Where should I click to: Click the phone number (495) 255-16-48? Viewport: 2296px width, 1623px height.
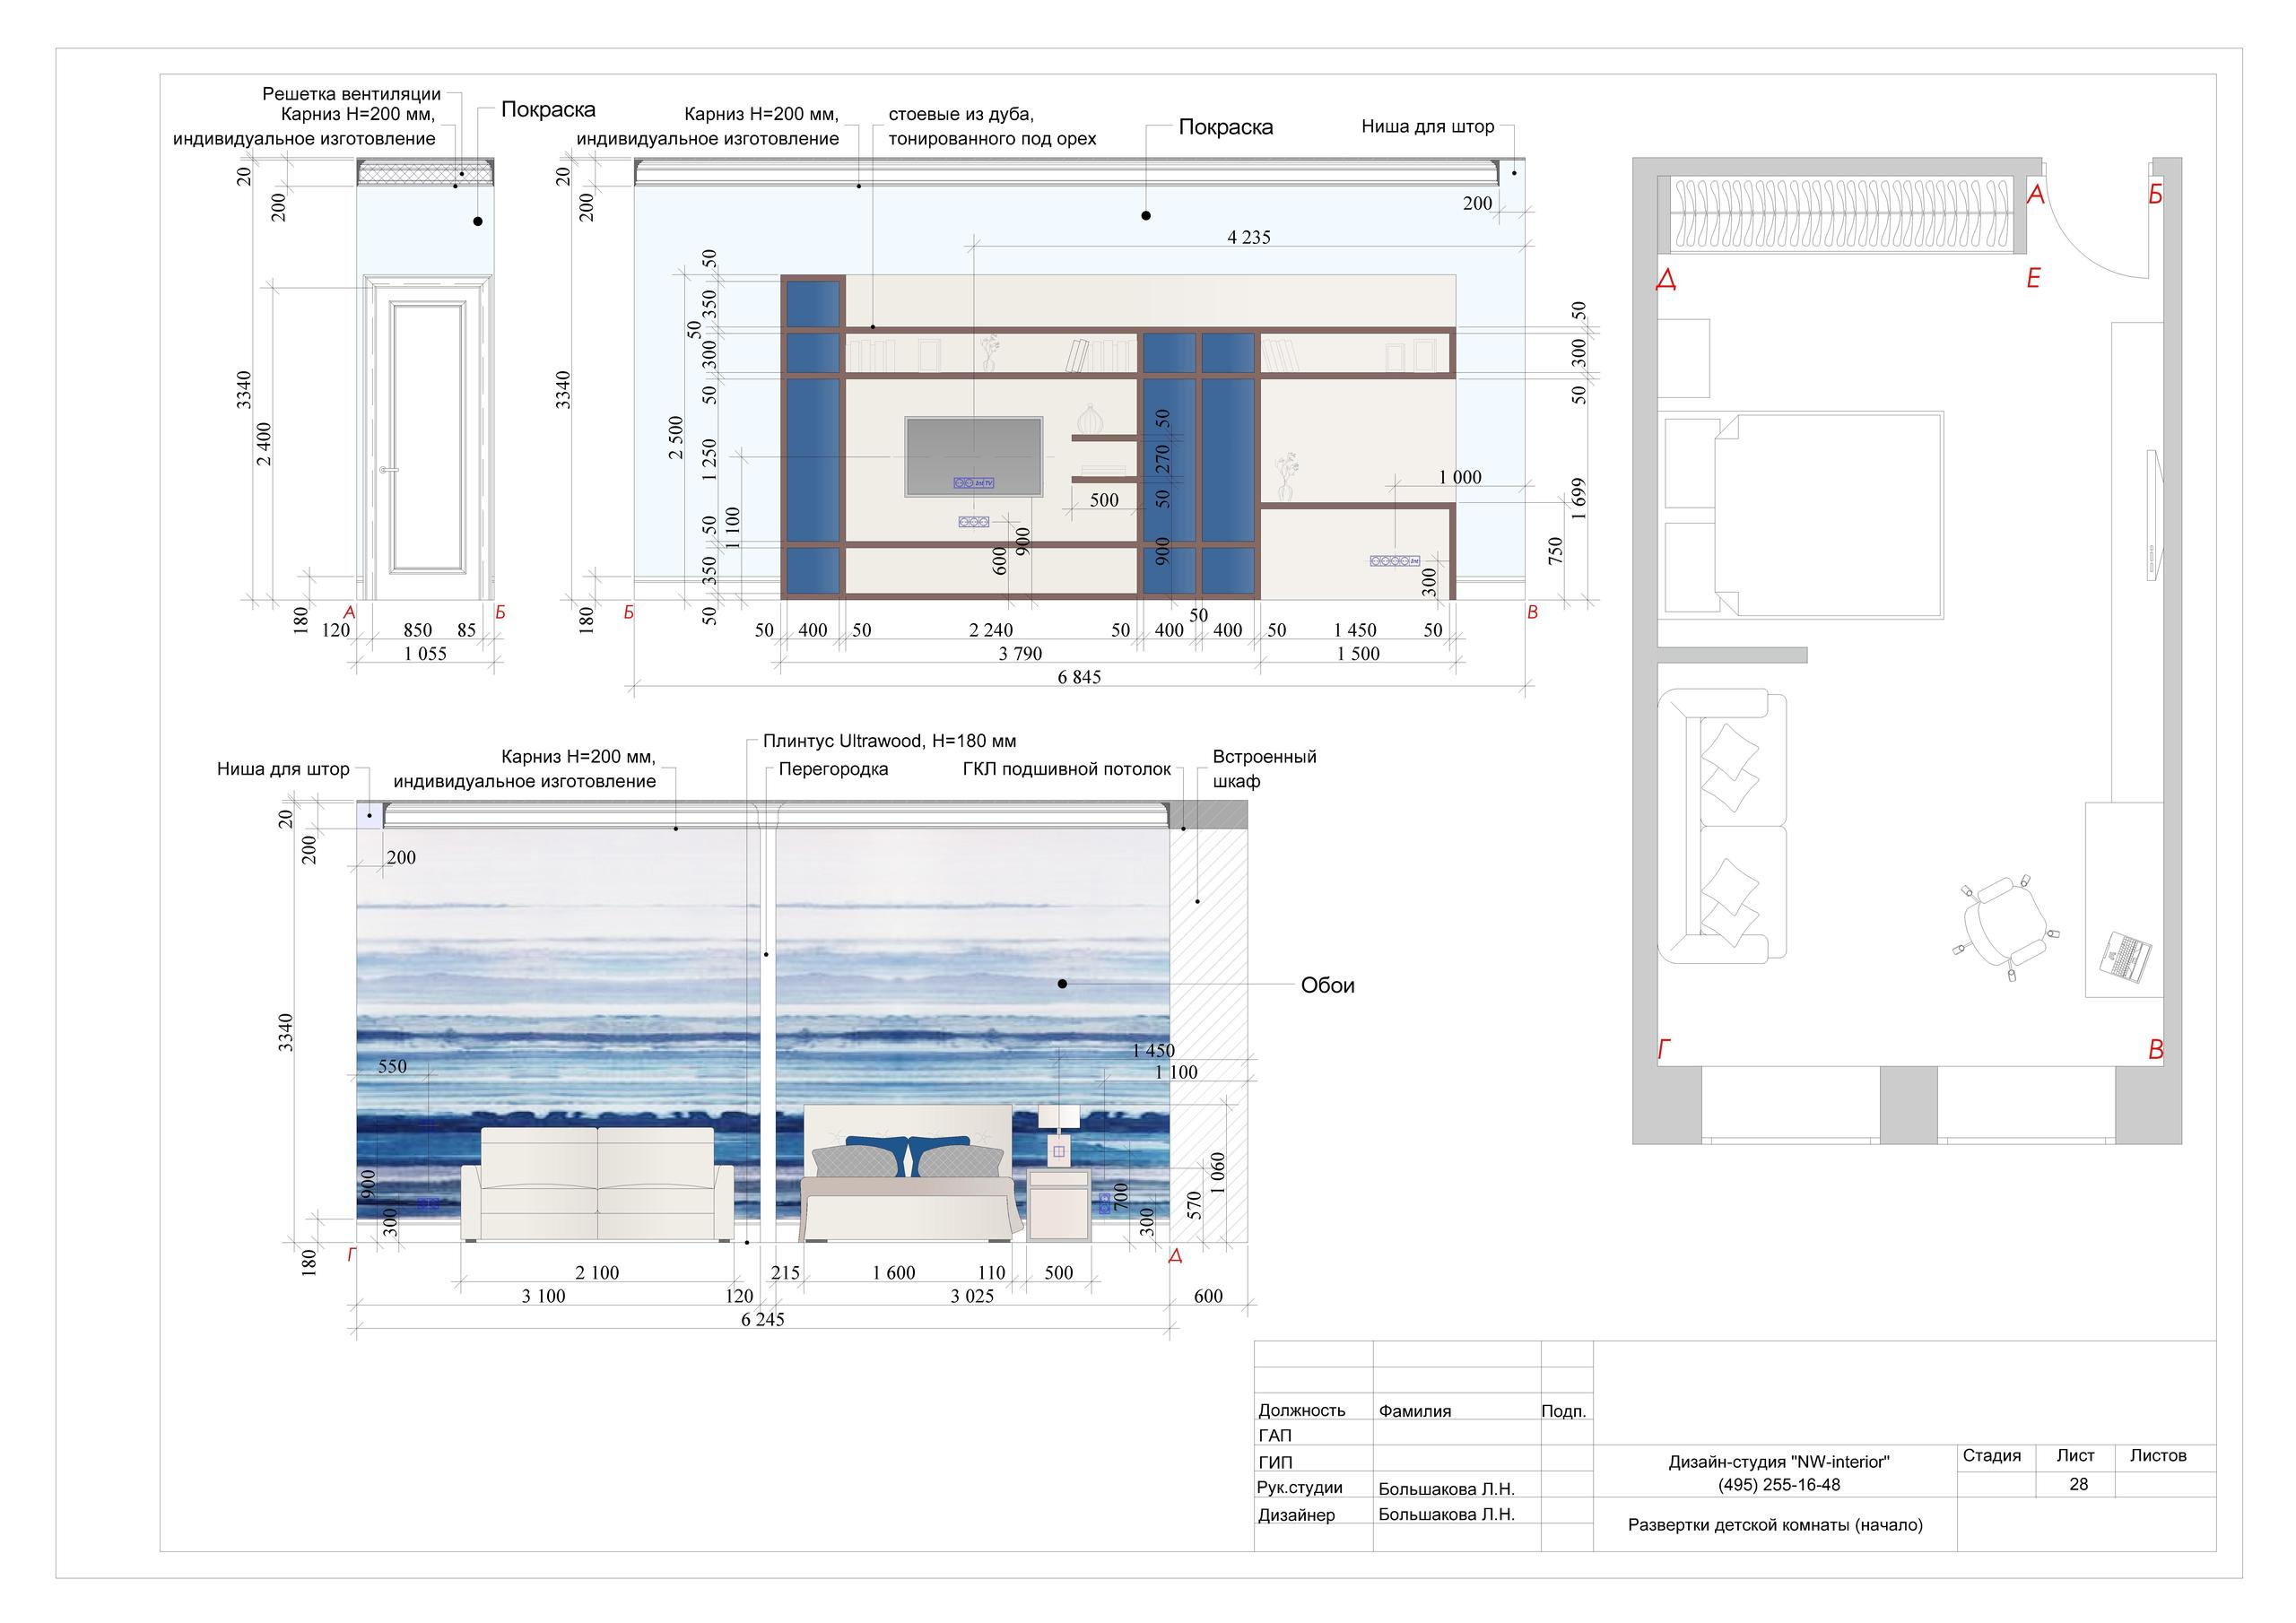(1778, 1485)
